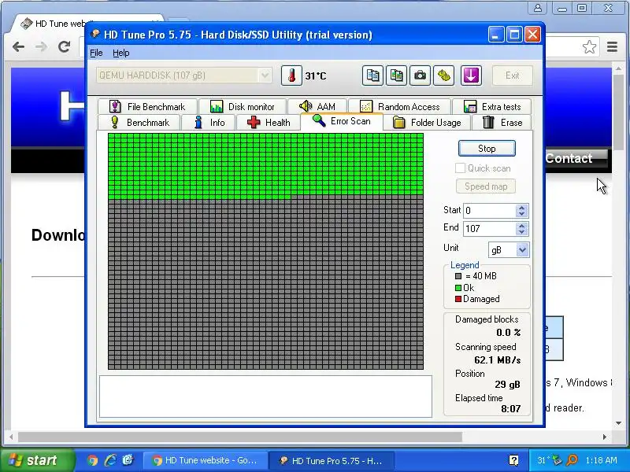The height and width of the screenshot is (472, 630).
Task: Switch to the Health tab
Action: tap(269, 123)
